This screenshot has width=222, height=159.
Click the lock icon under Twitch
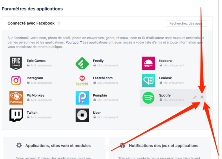tap(28, 117)
